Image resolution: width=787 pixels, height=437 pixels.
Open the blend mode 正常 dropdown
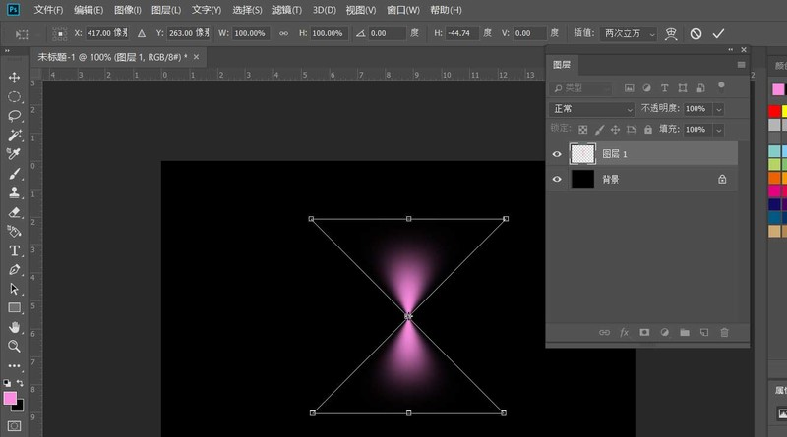pyautogui.click(x=592, y=109)
